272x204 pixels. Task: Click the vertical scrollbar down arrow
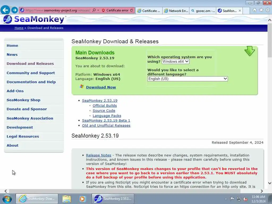[270, 183]
